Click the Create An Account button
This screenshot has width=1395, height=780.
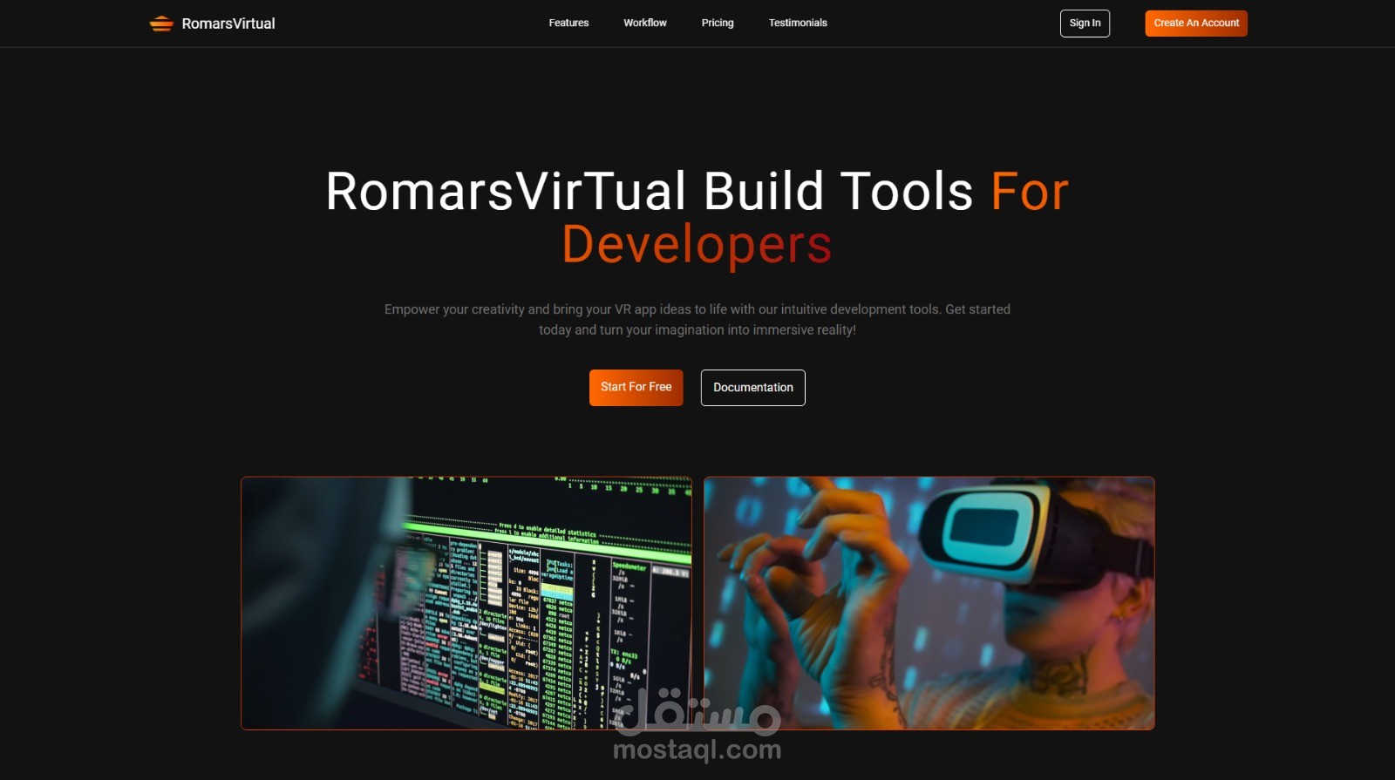coord(1196,24)
